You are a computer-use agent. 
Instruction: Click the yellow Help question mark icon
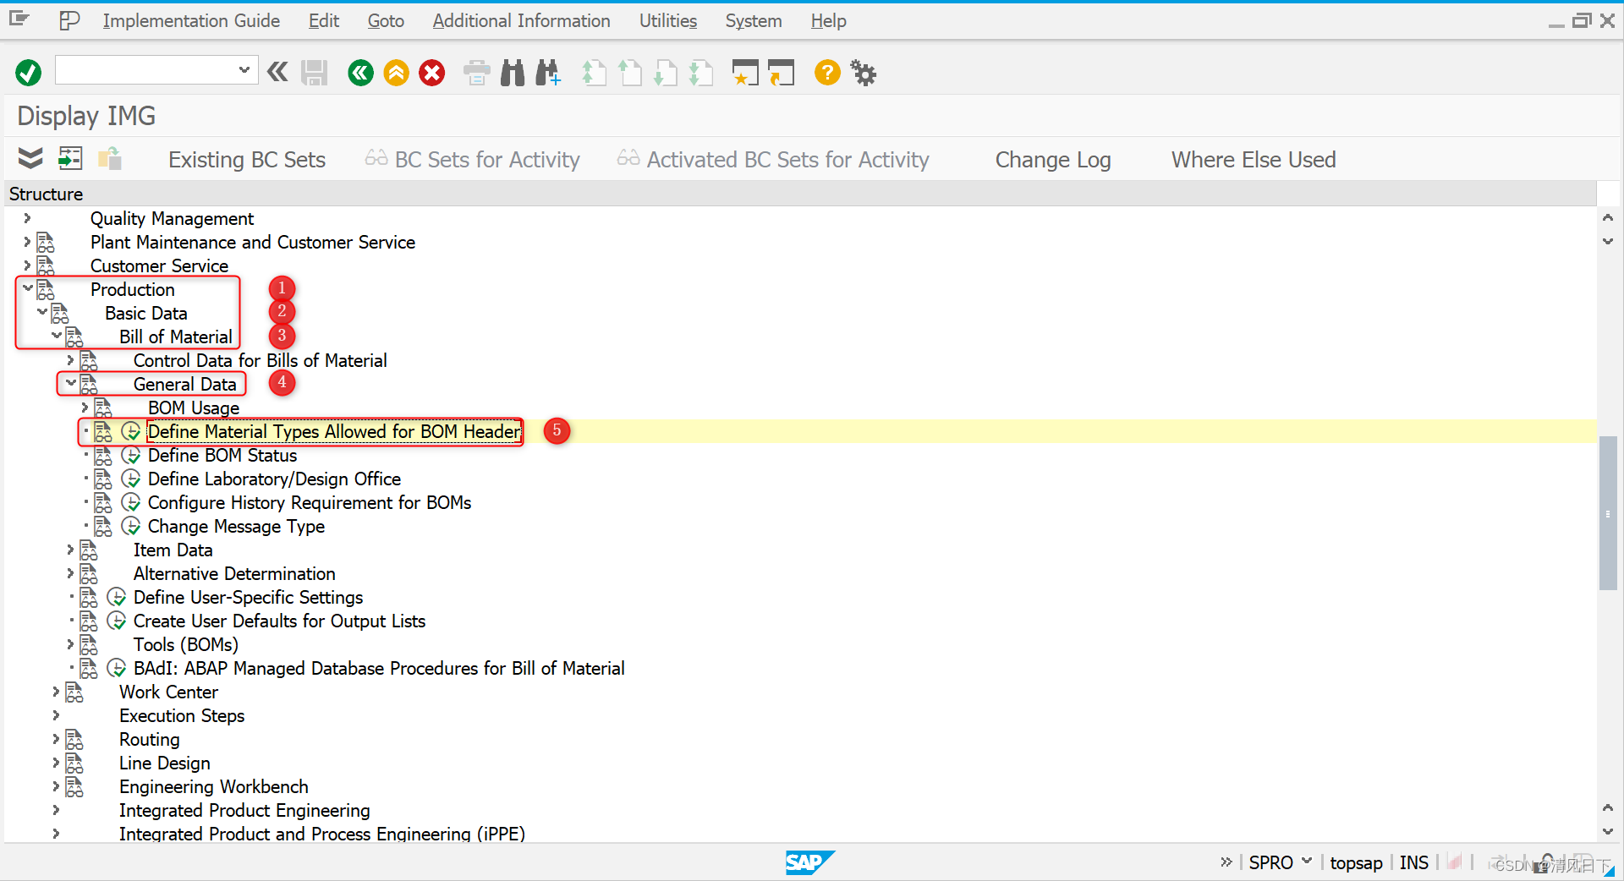point(827,73)
